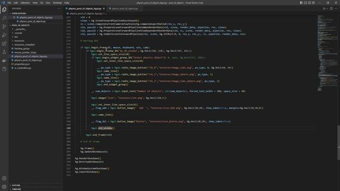Open vr_controllers.py in the file tree
Screen dimensions: 340x191
(23, 68)
